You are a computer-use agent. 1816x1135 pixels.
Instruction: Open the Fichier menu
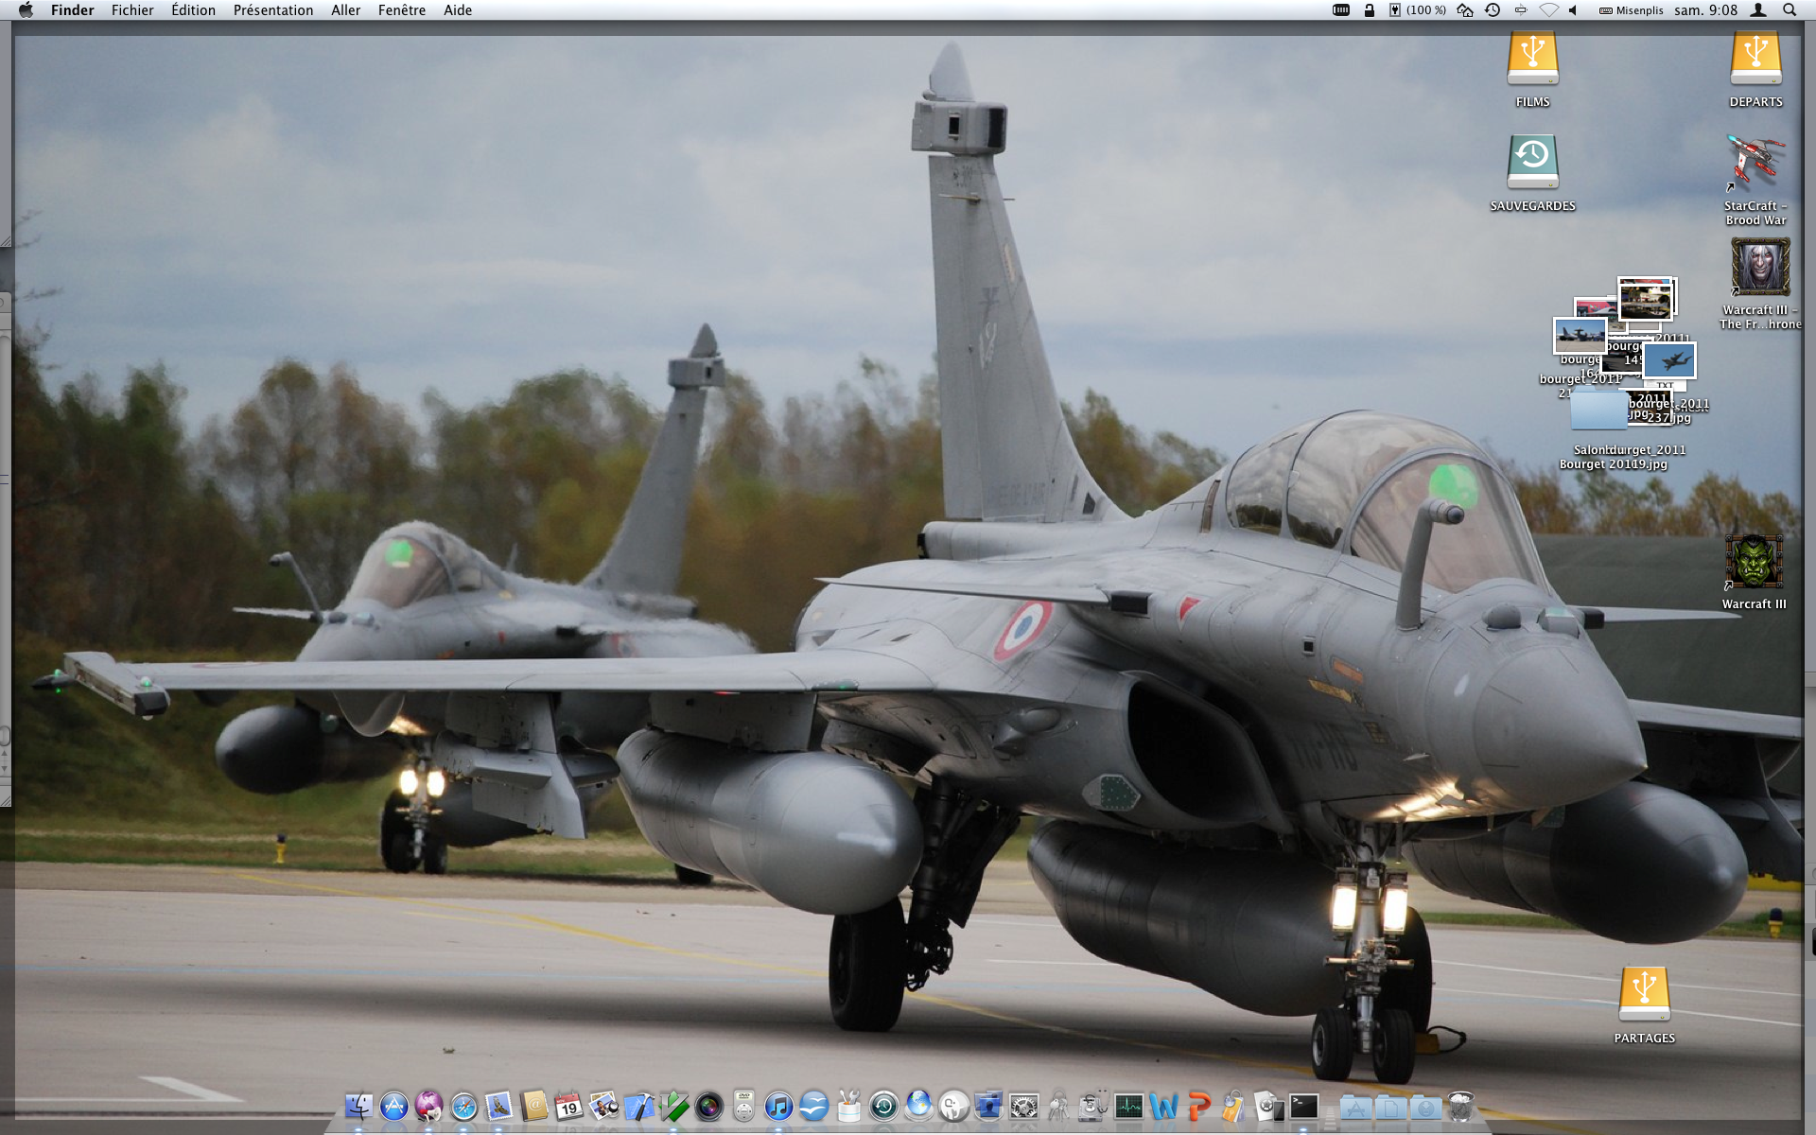pyautogui.click(x=132, y=10)
